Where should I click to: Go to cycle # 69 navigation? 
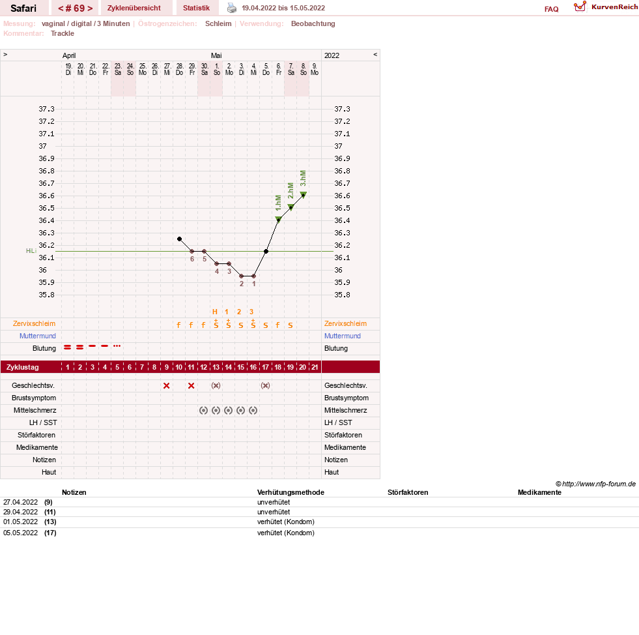(75, 8)
